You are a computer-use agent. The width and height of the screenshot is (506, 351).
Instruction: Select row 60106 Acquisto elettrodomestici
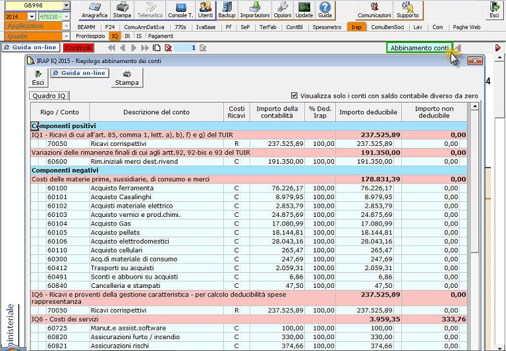click(248, 241)
